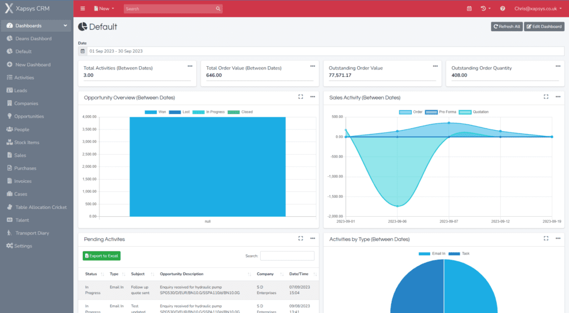Open the New dropdown menu
This screenshot has width=569, height=313.
click(x=104, y=8)
